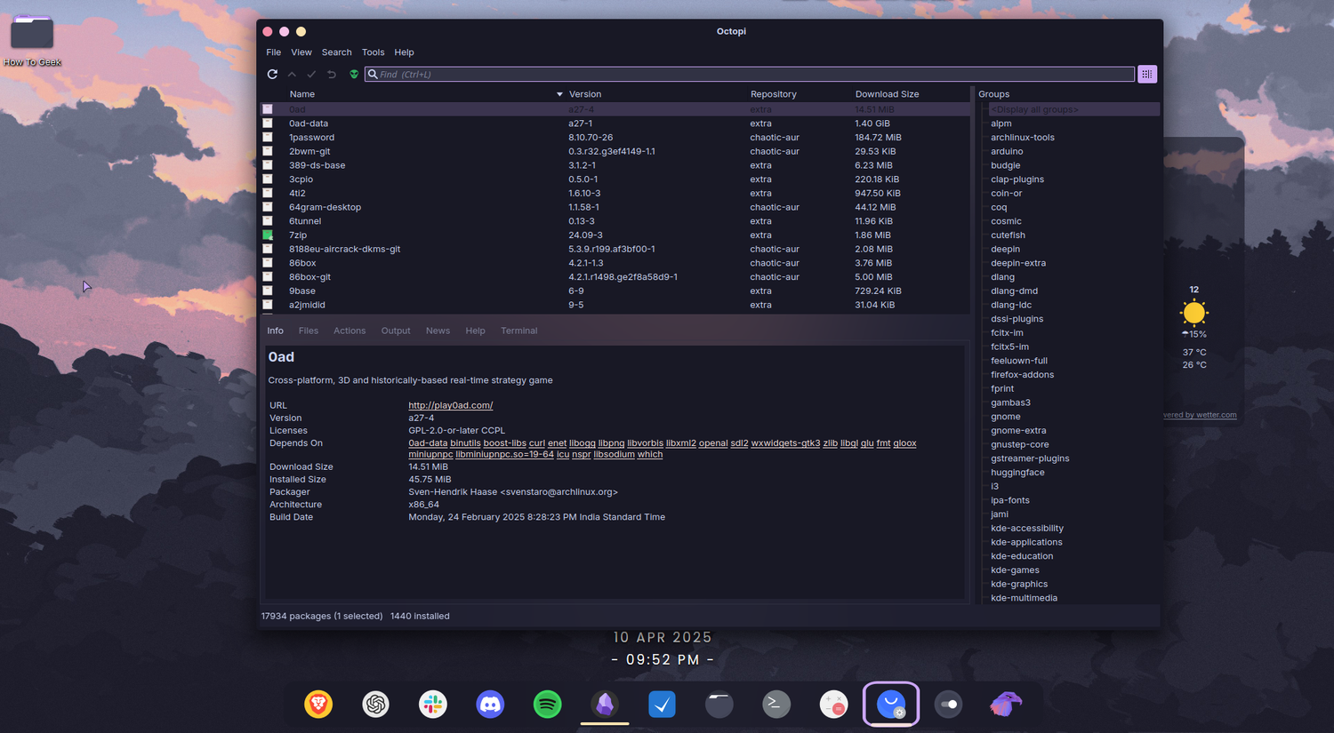The width and height of the screenshot is (1334, 733).
Task: Switch to the Info tab
Action: [276, 331]
